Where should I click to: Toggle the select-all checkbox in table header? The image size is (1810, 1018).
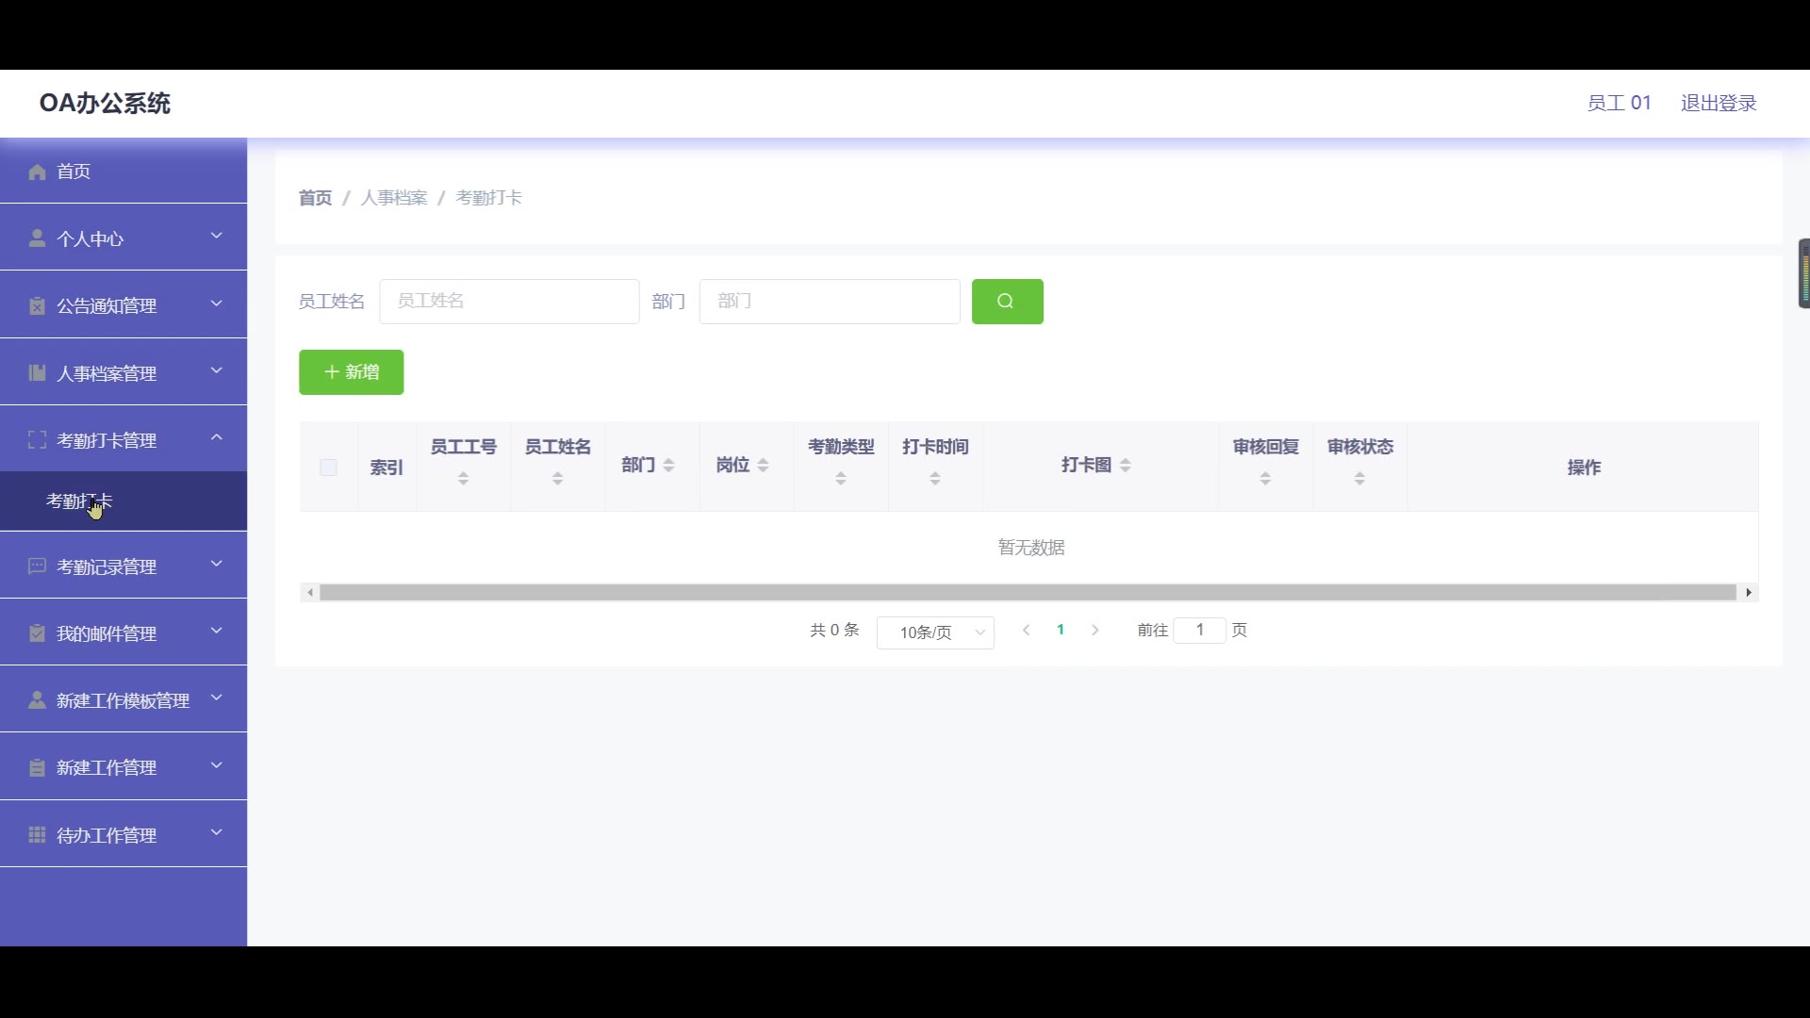click(328, 468)
